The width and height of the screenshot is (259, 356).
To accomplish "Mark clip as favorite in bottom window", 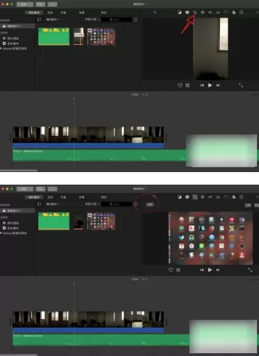I will tap(171, 270).
